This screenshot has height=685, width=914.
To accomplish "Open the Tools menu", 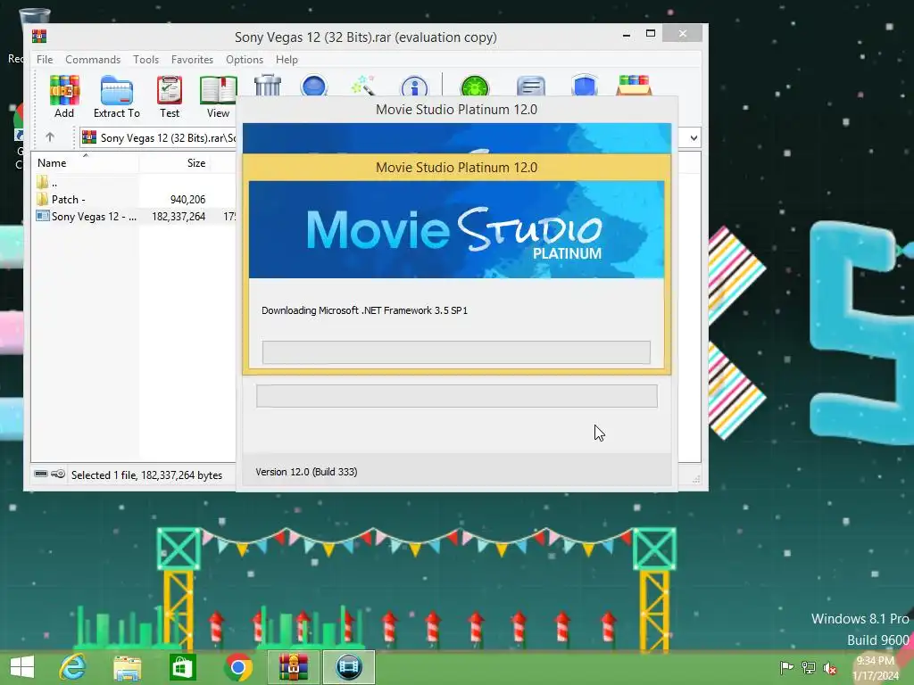I will pos(145,60).
